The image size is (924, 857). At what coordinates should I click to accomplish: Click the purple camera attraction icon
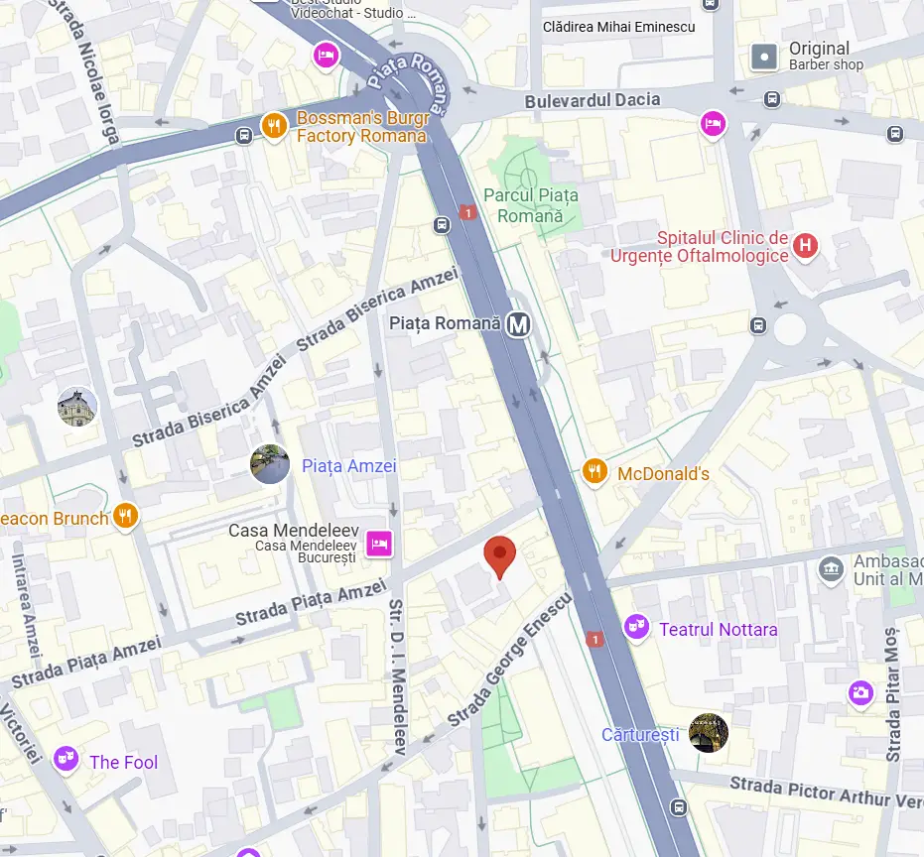click(860, 693)
